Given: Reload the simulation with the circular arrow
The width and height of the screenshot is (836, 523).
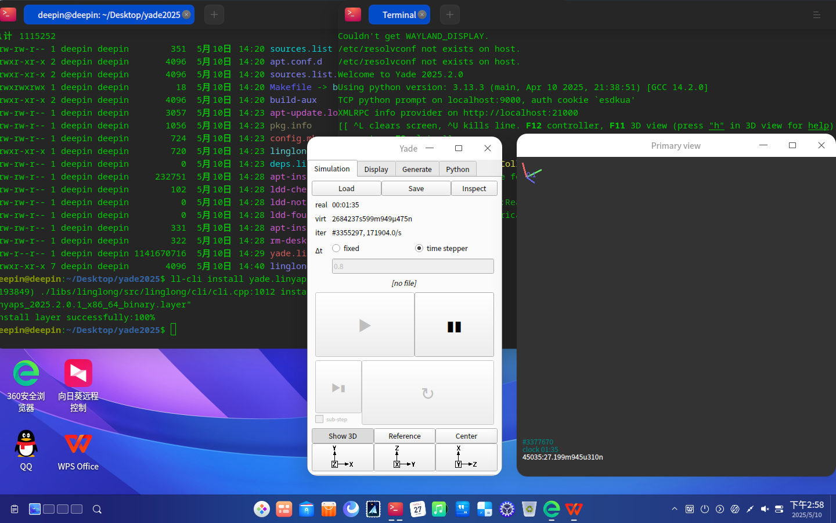Looking at the screenshot, I should point(428,393).
